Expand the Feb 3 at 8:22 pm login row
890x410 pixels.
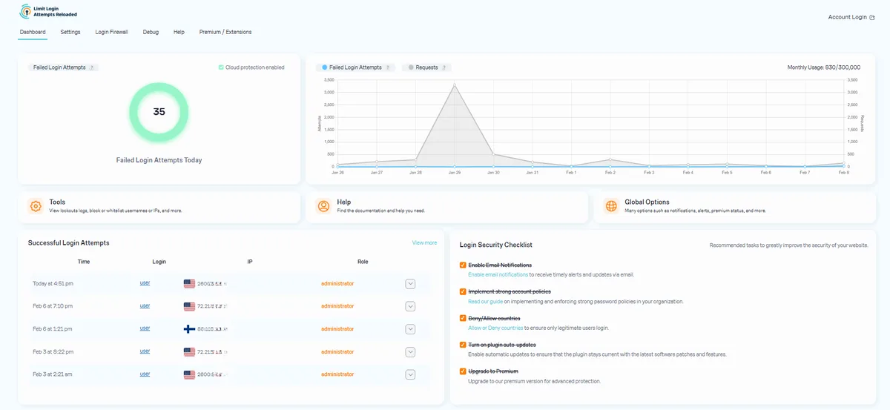410,351
